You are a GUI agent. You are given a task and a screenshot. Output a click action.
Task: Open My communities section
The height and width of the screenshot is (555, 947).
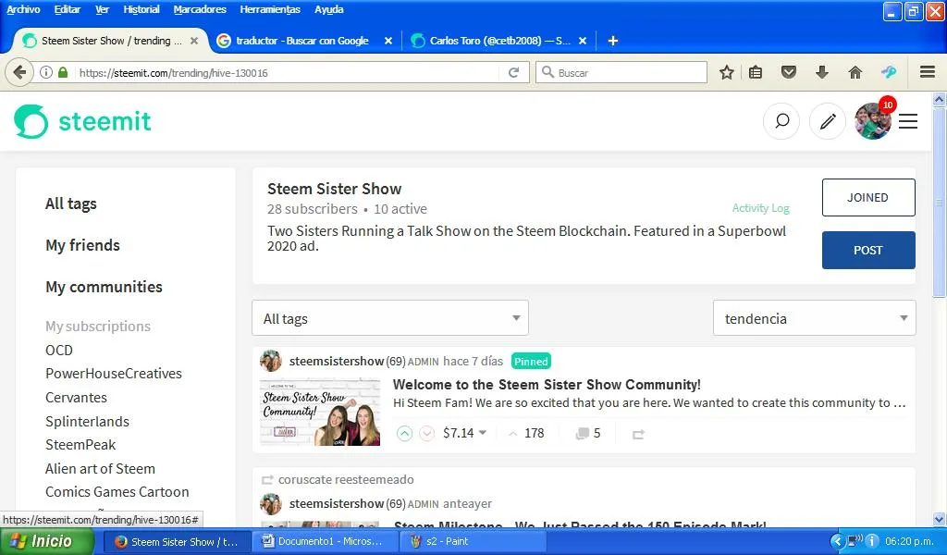pyautogui.click(x=104, y=287)
